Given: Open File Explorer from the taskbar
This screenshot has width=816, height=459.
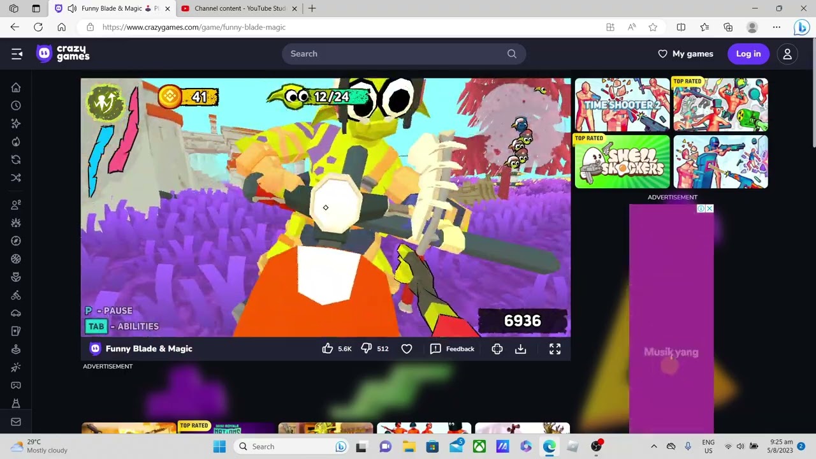Looking at the screenshot, I should click(409, 446).
